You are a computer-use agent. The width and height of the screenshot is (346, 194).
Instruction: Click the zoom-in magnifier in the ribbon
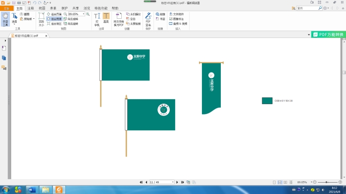88,14
